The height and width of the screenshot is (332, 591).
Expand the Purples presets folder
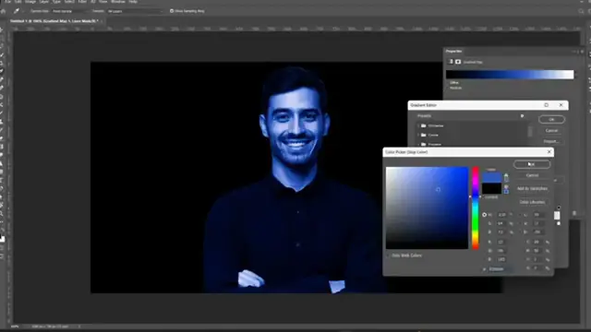(x=418, y=144)
